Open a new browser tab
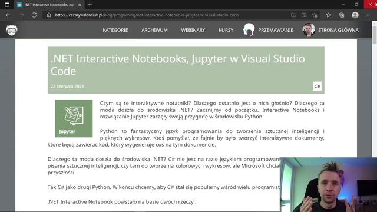 coord(90,5)
